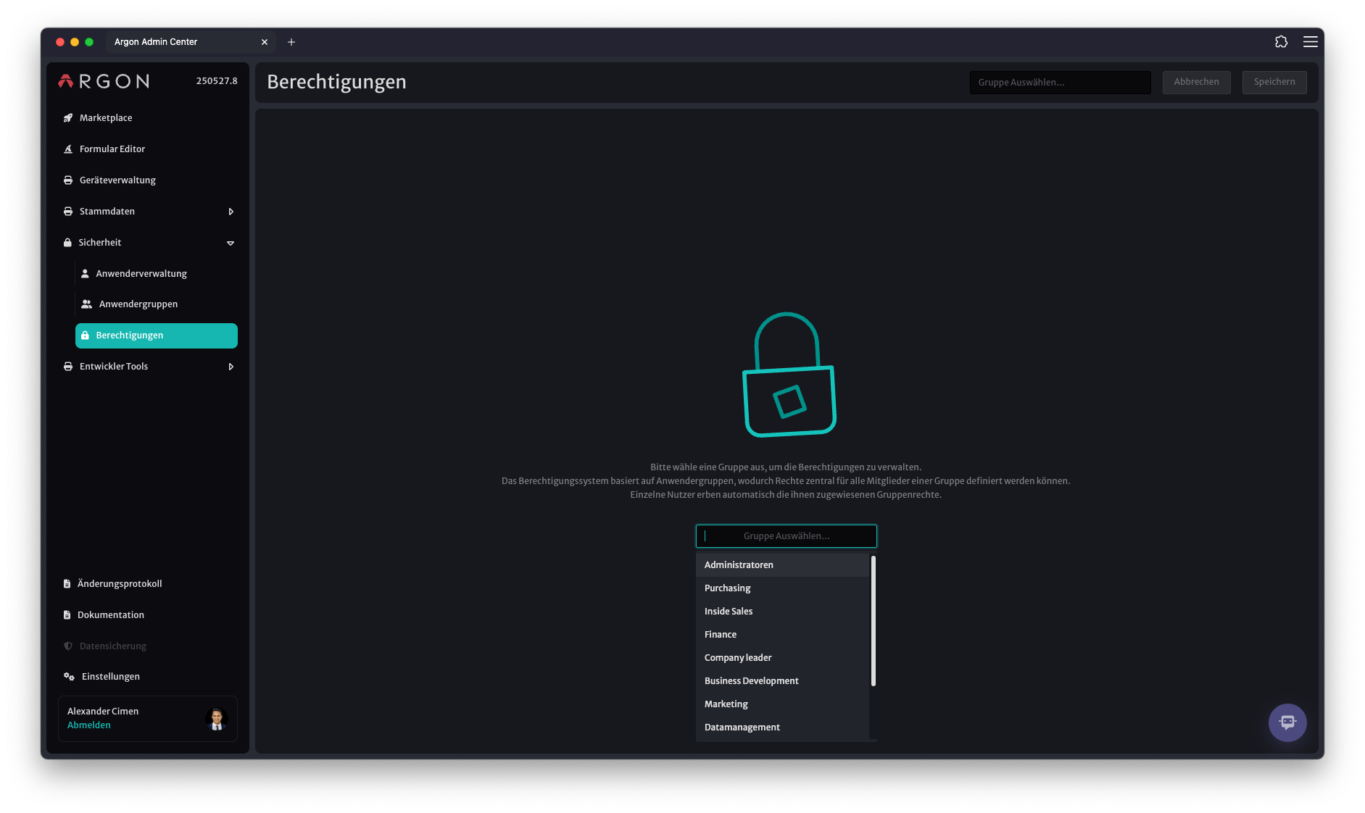Click the Geräteverwaltung printer icon
Viewport: 1365px width, 813px height.
68,180
